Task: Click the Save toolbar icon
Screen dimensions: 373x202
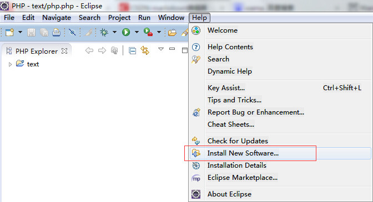Action: tap(31, 32)
